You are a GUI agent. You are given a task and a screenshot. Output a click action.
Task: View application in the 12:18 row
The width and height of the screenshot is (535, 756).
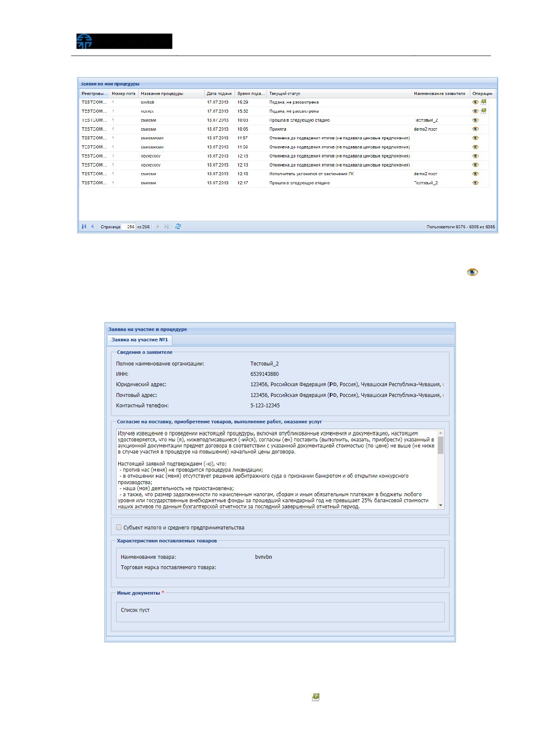[x=475, y=174]
